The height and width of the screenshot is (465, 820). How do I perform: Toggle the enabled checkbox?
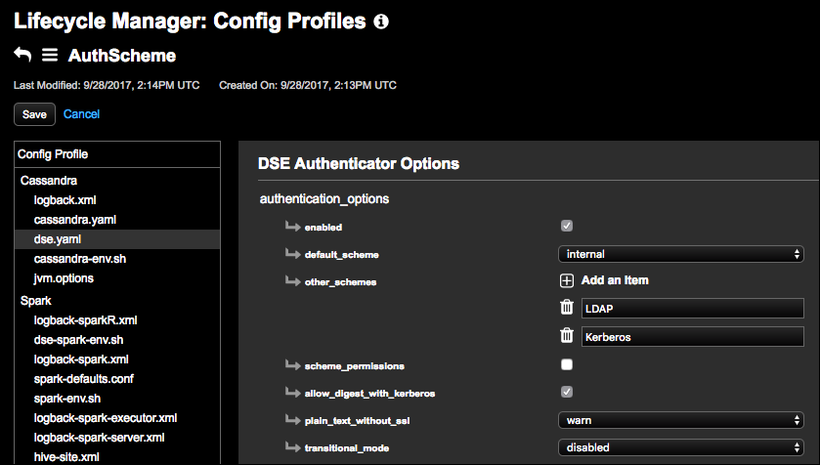click(x=566, y=226)
